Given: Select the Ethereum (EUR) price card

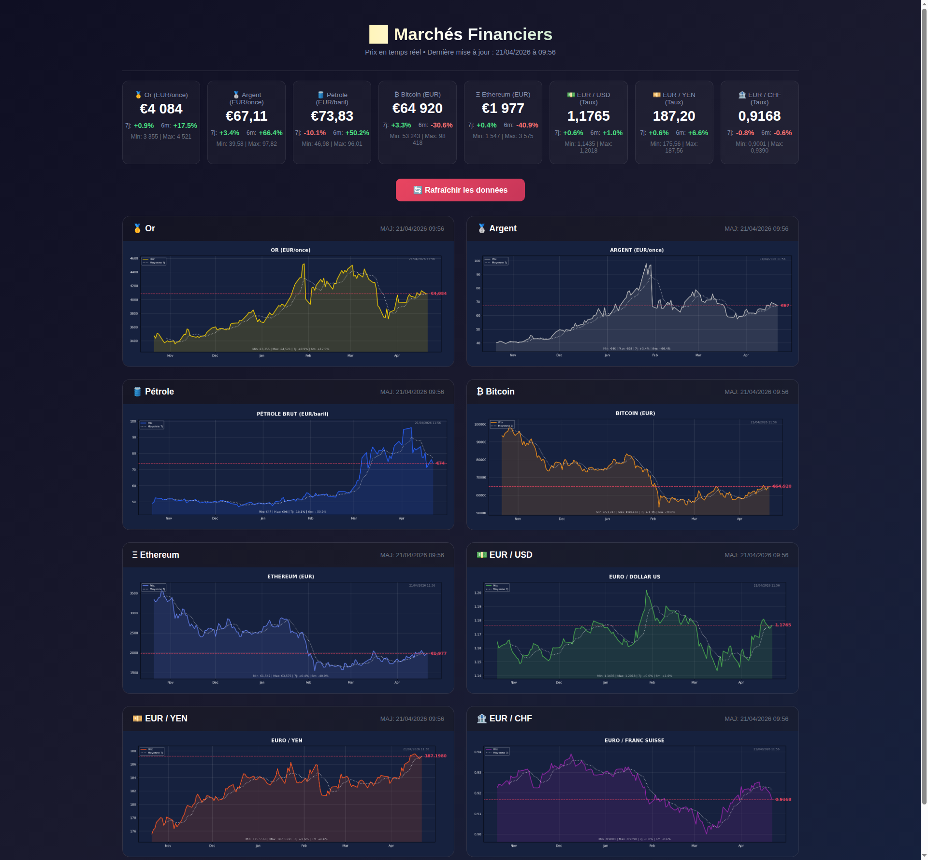Looking at the screenshot, I should tap(503, 122).
